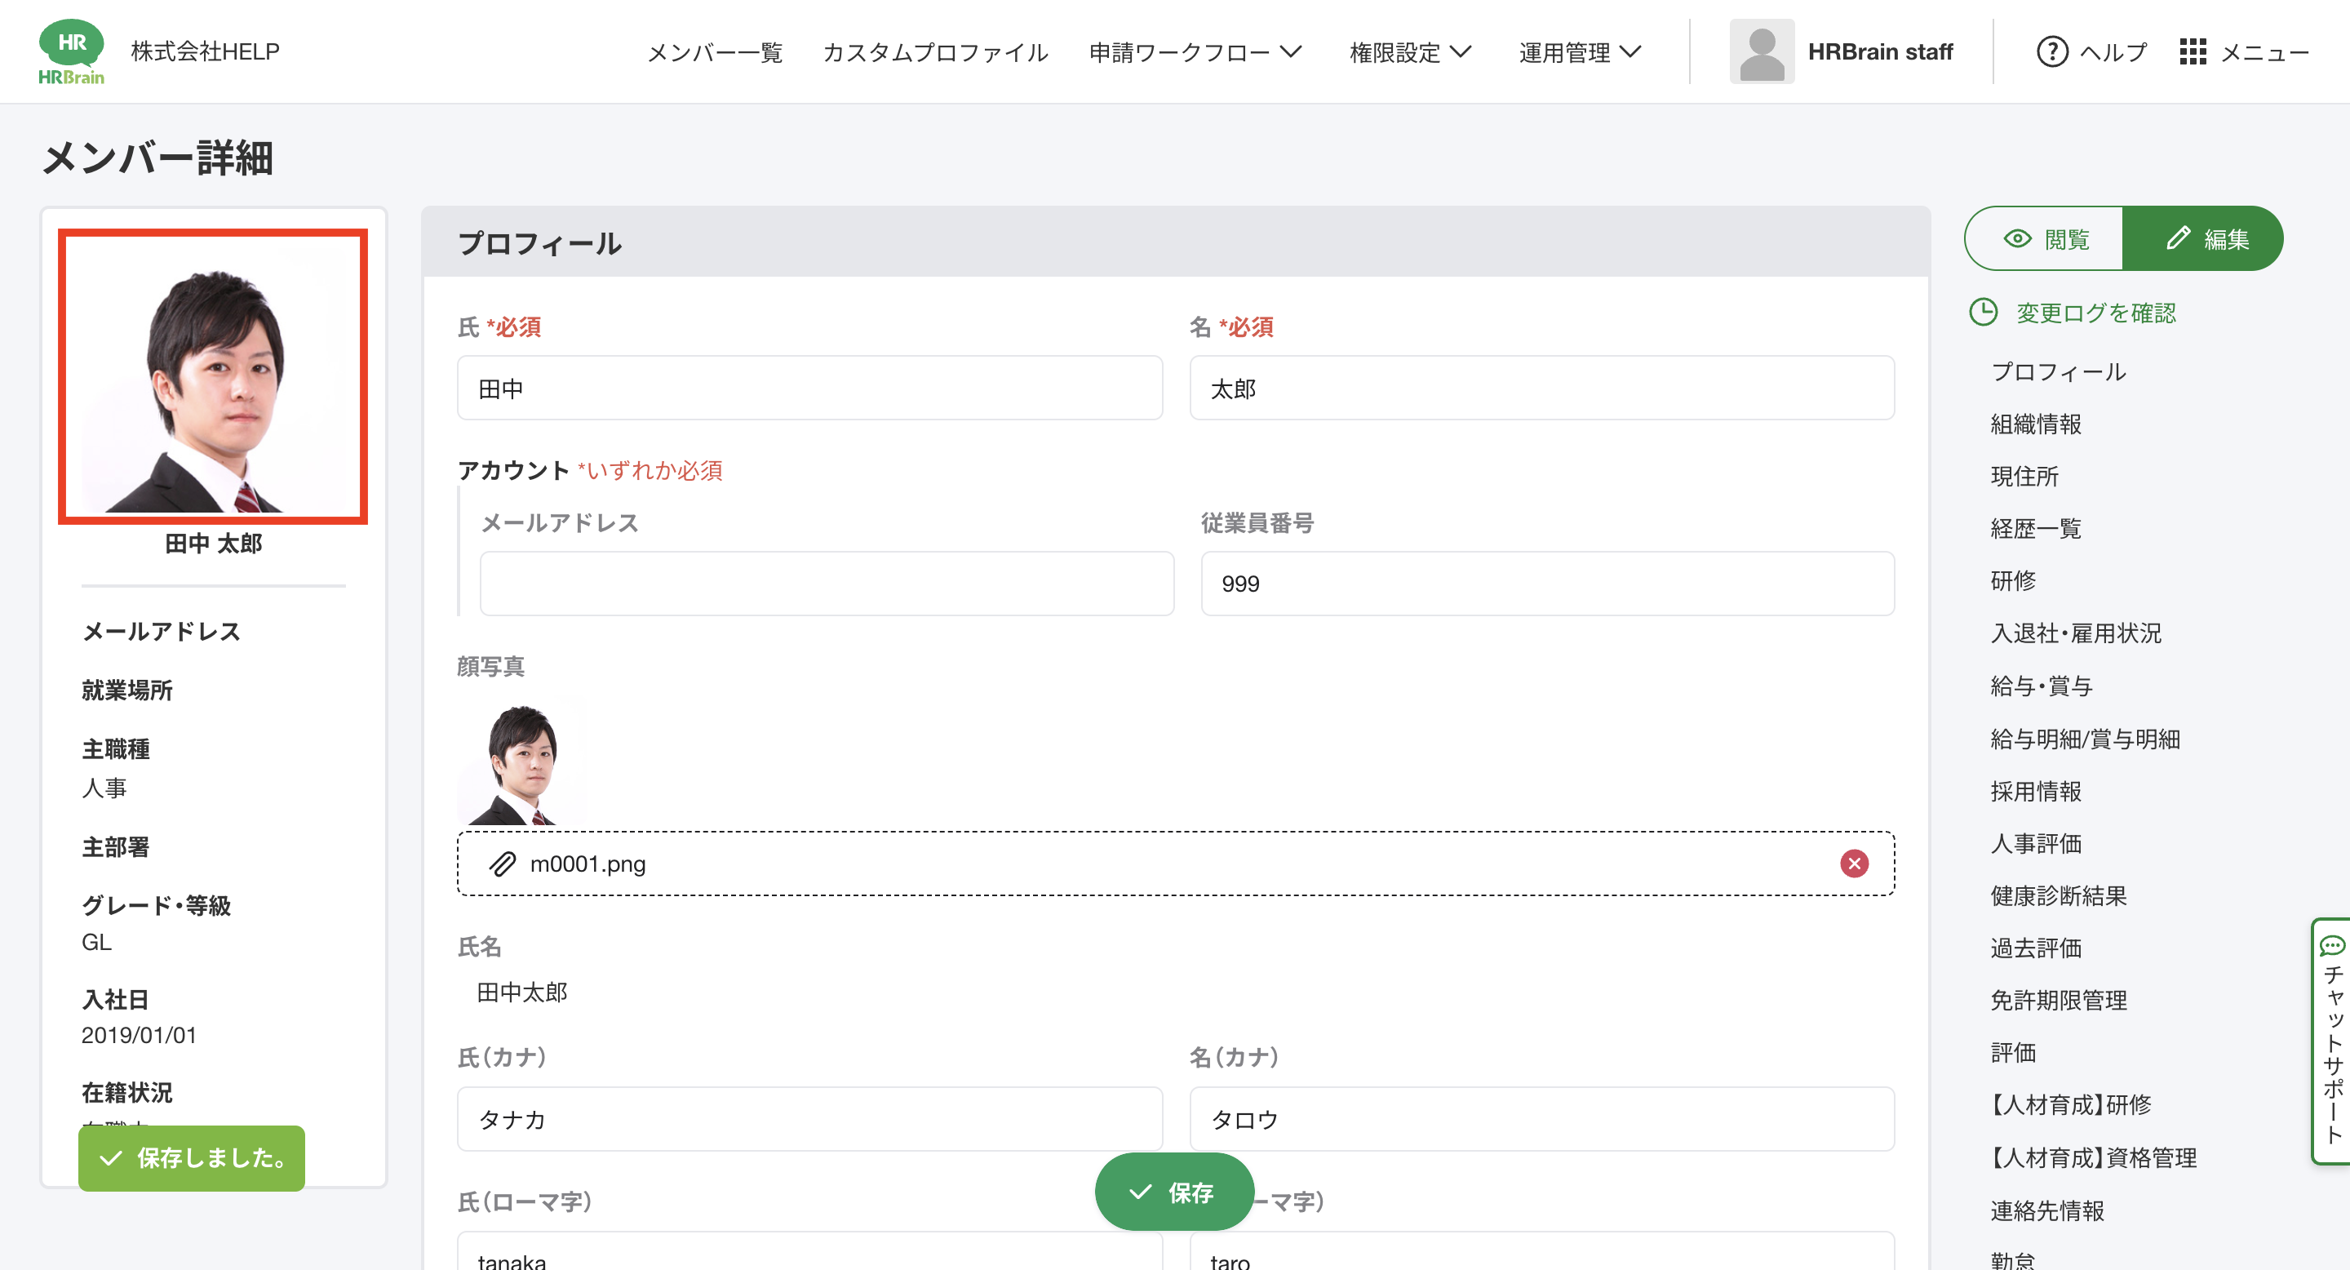
Task: Click the 保存しました。 notification toast
Action: tap(192, 1158)
